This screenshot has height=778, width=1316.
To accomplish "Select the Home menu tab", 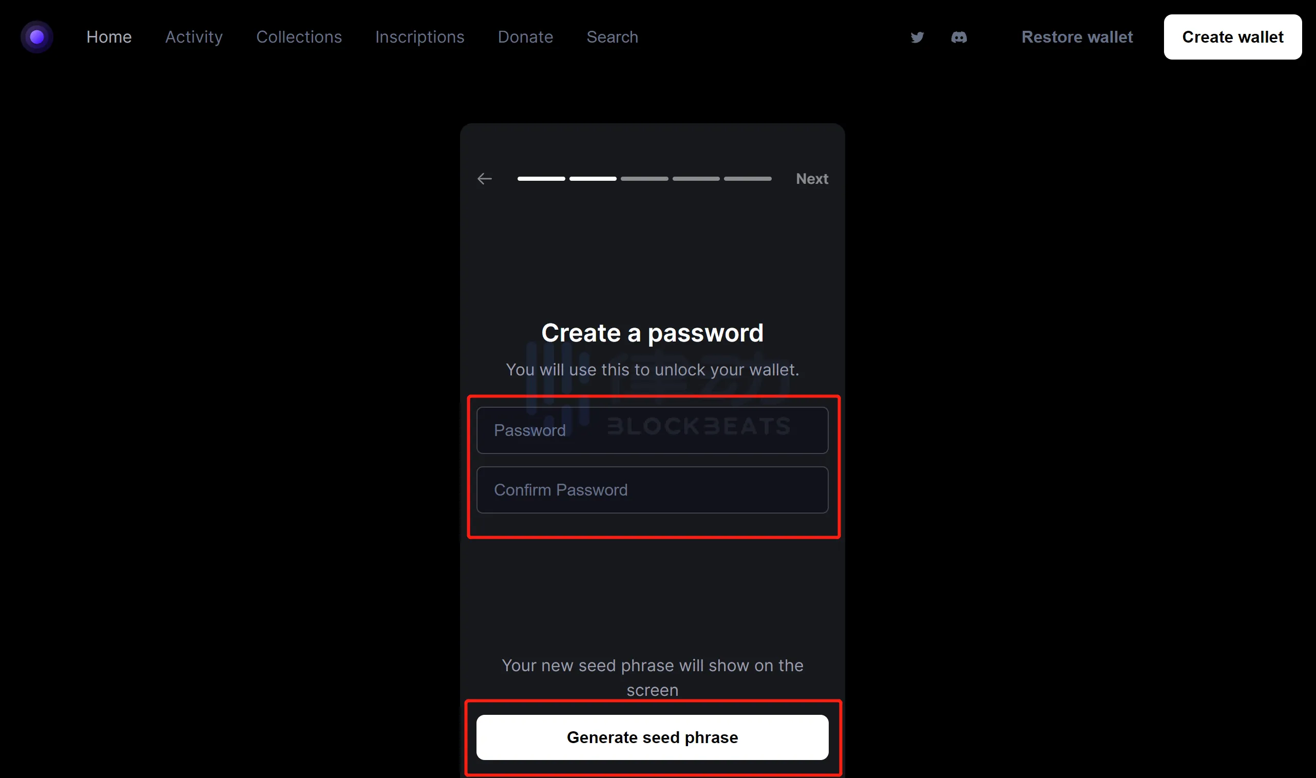I will [108, 37].
